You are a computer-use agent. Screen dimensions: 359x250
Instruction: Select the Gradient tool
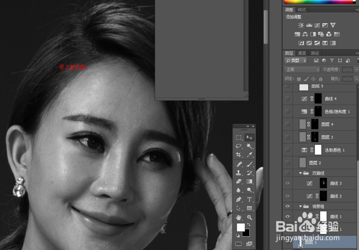pos(250,181)
